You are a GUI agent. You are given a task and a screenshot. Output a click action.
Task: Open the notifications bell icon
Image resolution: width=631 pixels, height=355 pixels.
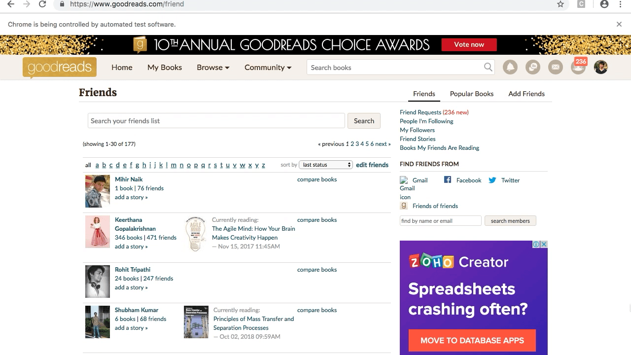(x=510, y=67)
